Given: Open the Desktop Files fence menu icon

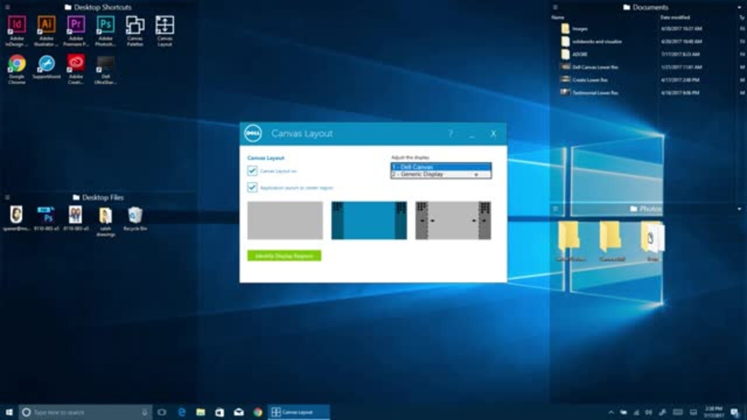Looking at the screenshot, I should click(x=7, y=198).
